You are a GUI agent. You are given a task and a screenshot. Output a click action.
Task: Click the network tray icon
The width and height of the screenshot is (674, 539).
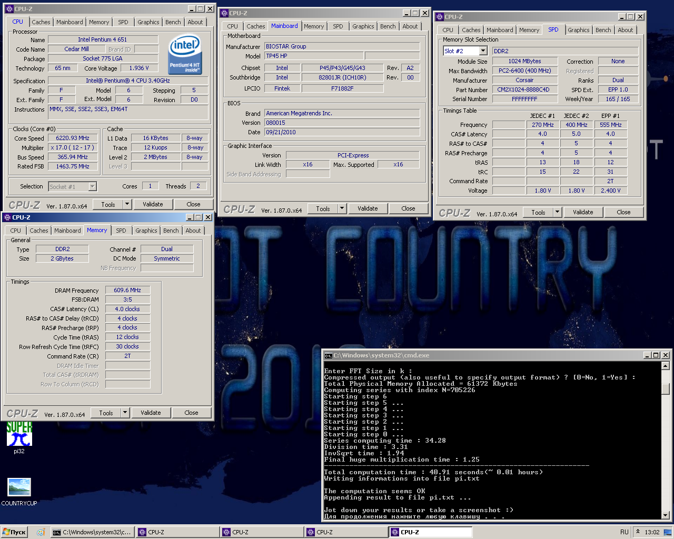(x=667, y=532)
